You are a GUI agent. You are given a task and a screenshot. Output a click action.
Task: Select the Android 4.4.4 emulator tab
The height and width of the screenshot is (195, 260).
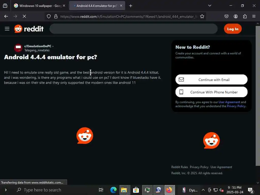click(97, 6)
